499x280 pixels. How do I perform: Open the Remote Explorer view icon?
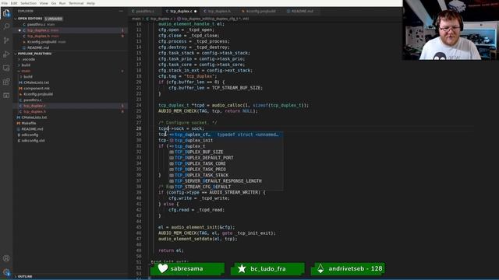tap(6, 68)
